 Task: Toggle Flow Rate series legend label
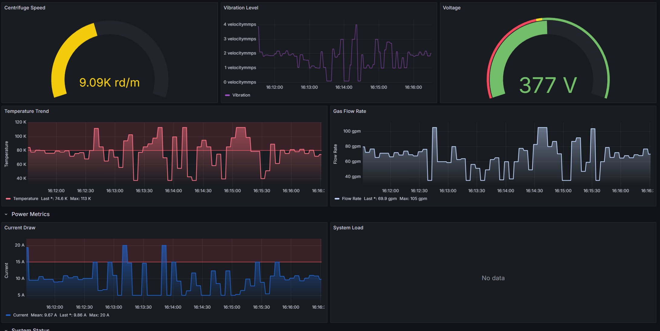tap(351, 198)
